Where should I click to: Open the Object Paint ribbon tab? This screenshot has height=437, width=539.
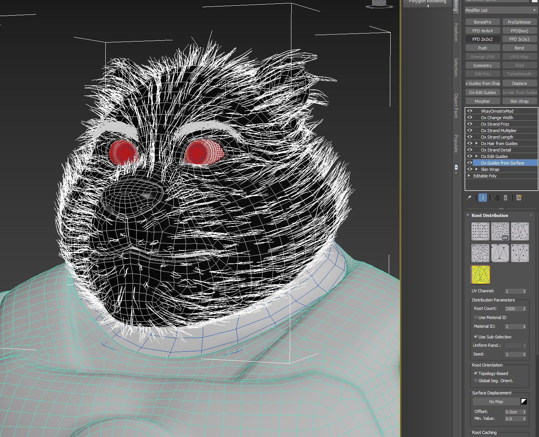456,105
